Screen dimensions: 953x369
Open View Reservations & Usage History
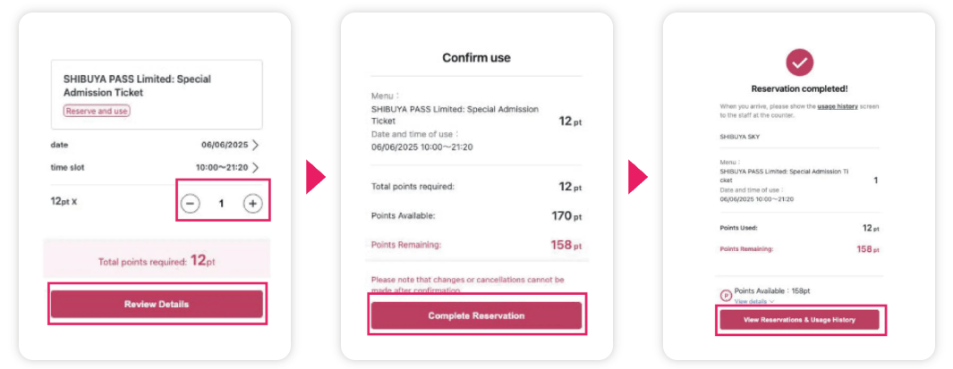coord(799,320)
